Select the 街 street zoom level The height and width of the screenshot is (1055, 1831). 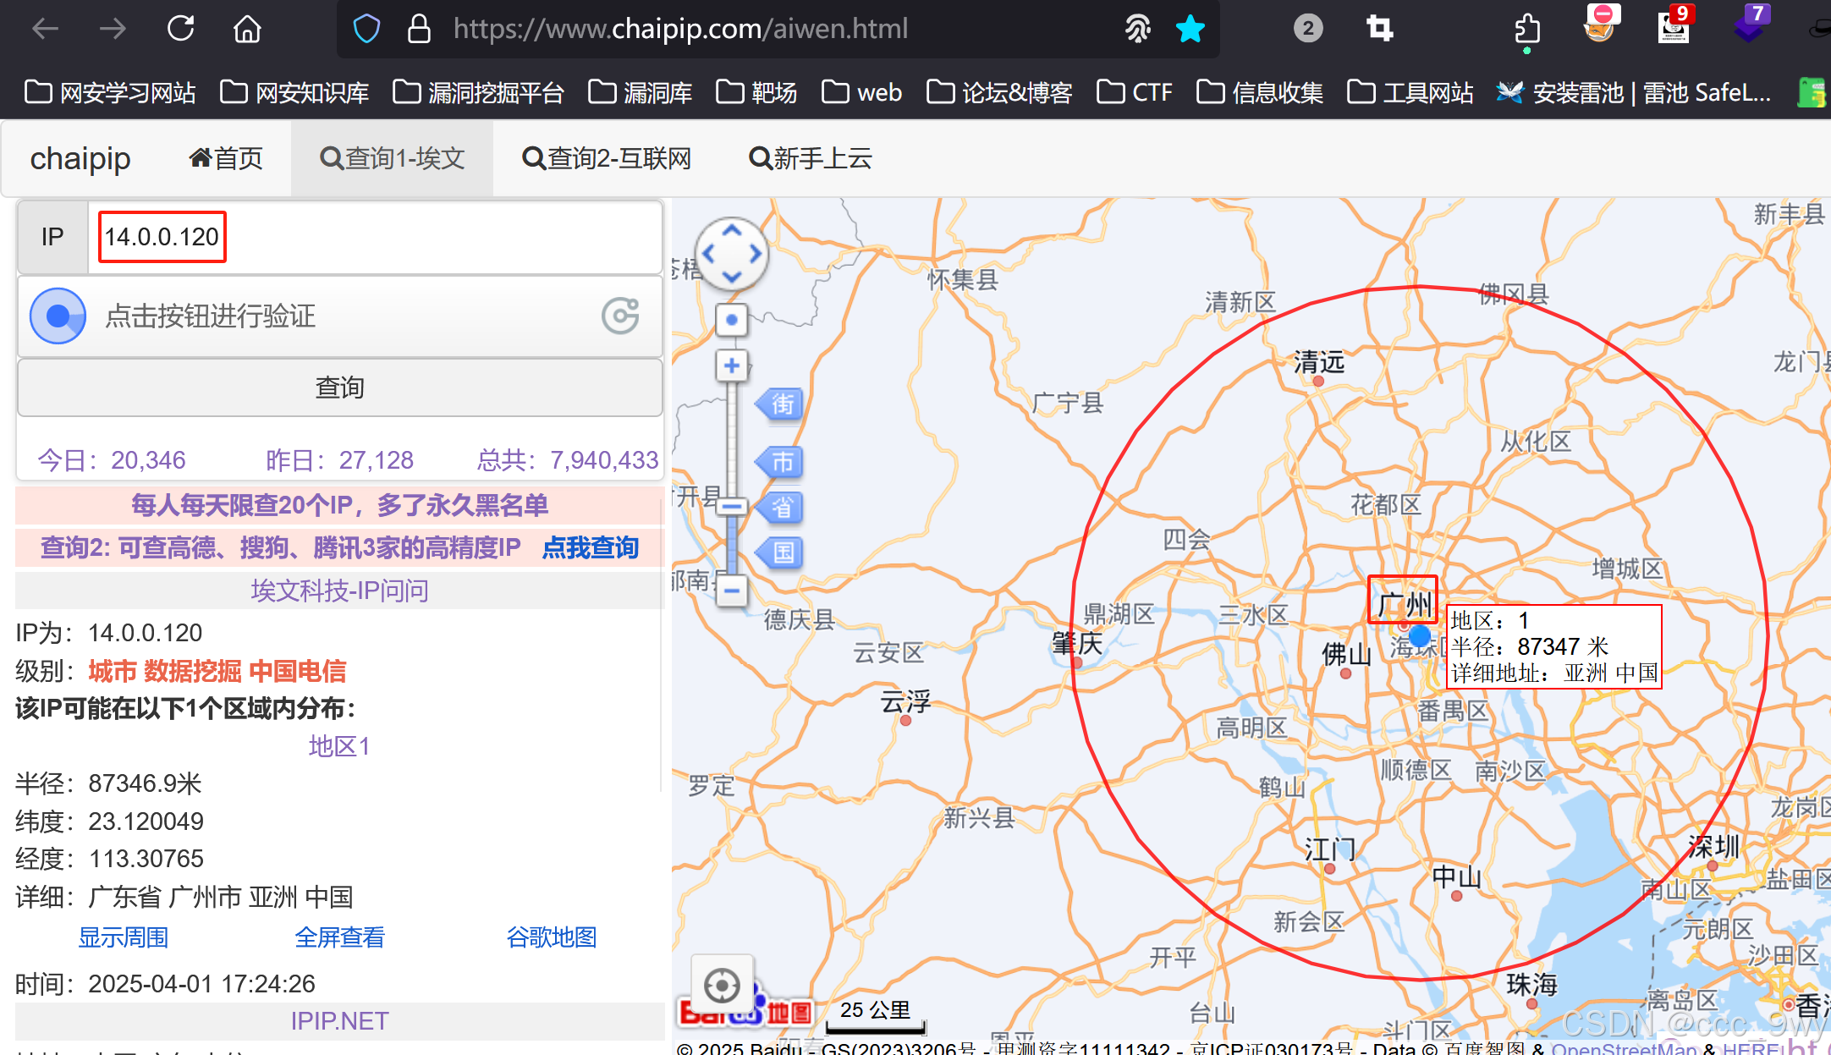tap(782, 404)
